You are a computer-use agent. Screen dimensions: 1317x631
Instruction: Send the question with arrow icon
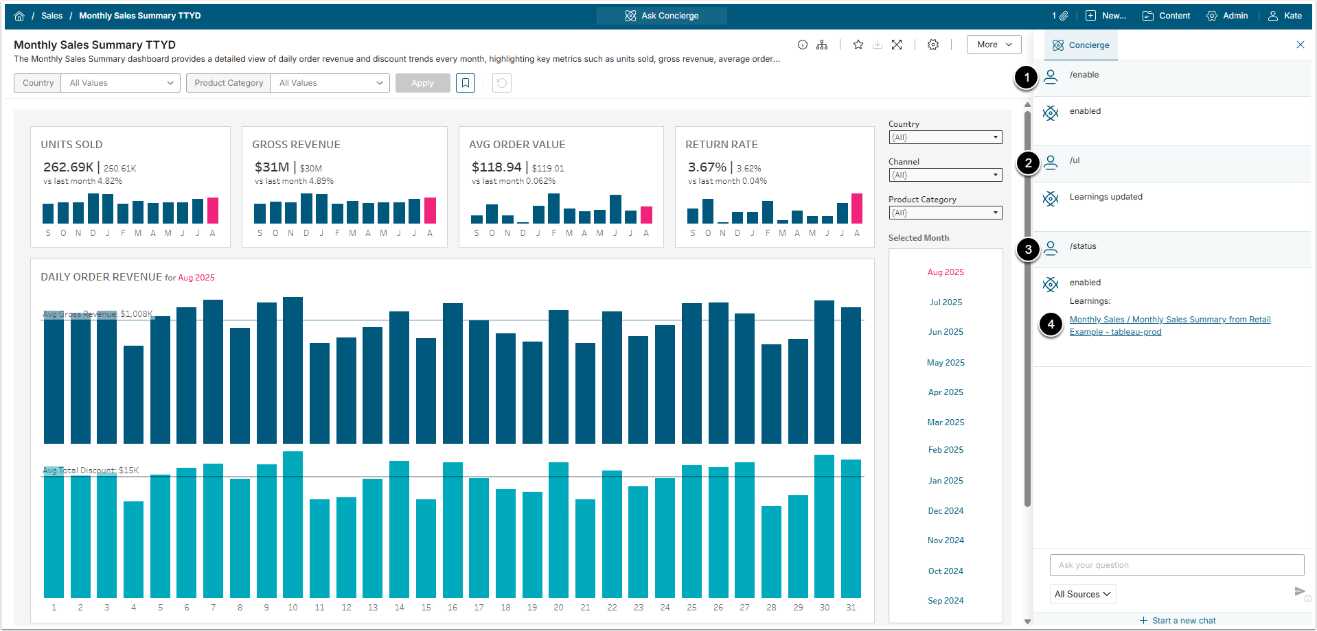tap(1299, 591)
